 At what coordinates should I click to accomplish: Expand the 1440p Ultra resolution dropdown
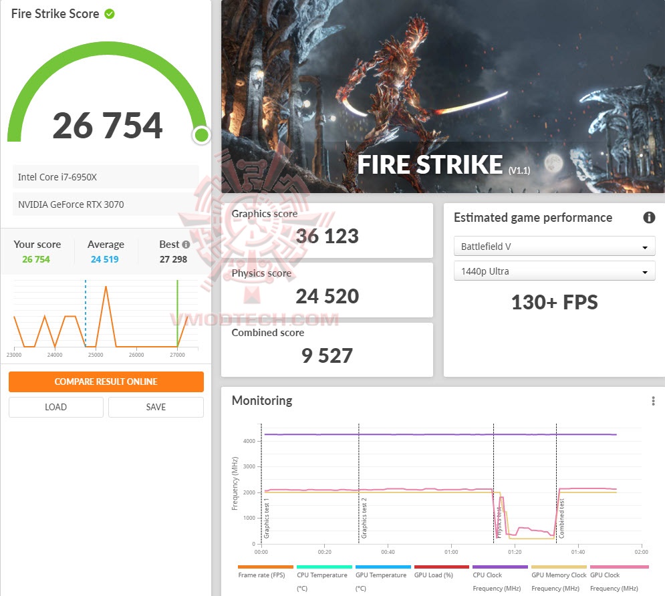pyautogui.click(x=554, y=271)
